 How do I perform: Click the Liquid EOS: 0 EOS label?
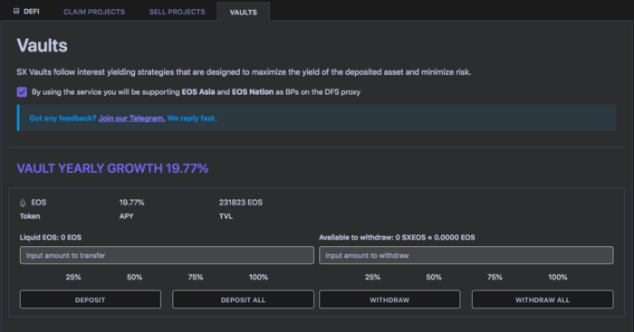pyautogui.click(x=51, y=238)
